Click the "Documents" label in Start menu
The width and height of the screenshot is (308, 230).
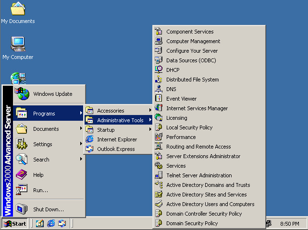click(46, 129)
